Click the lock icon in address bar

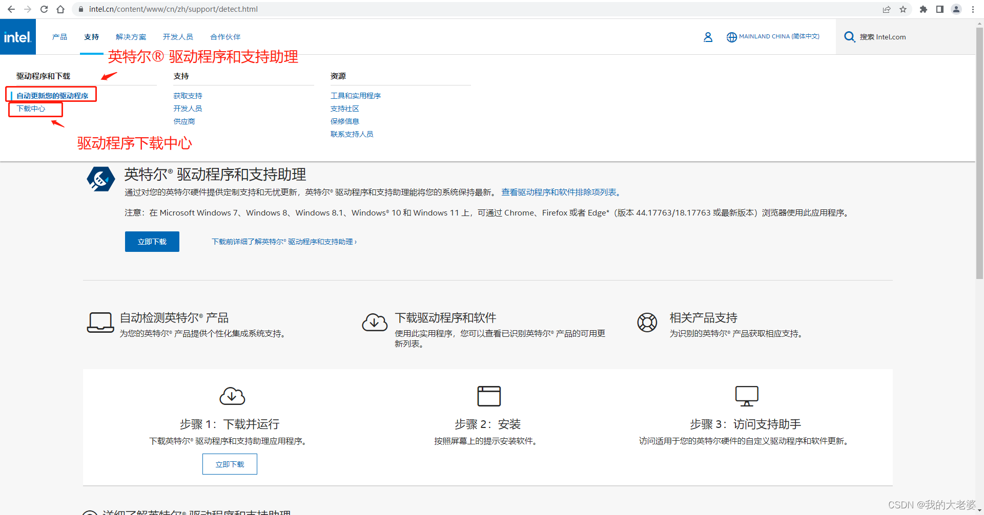(x=81, y=9)
